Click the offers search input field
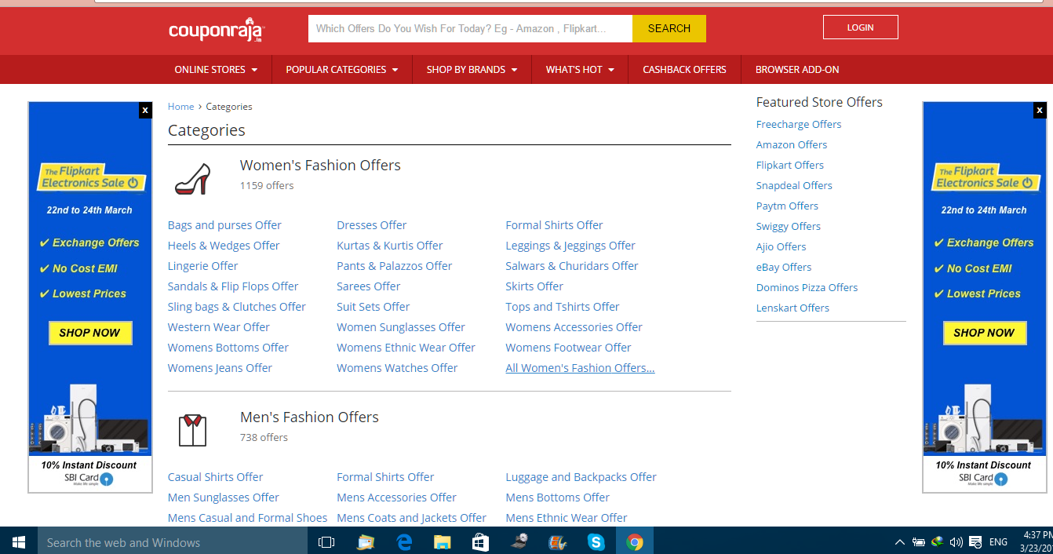The image size is (1053, 554). pyautogui.click(x=469, y=29)
